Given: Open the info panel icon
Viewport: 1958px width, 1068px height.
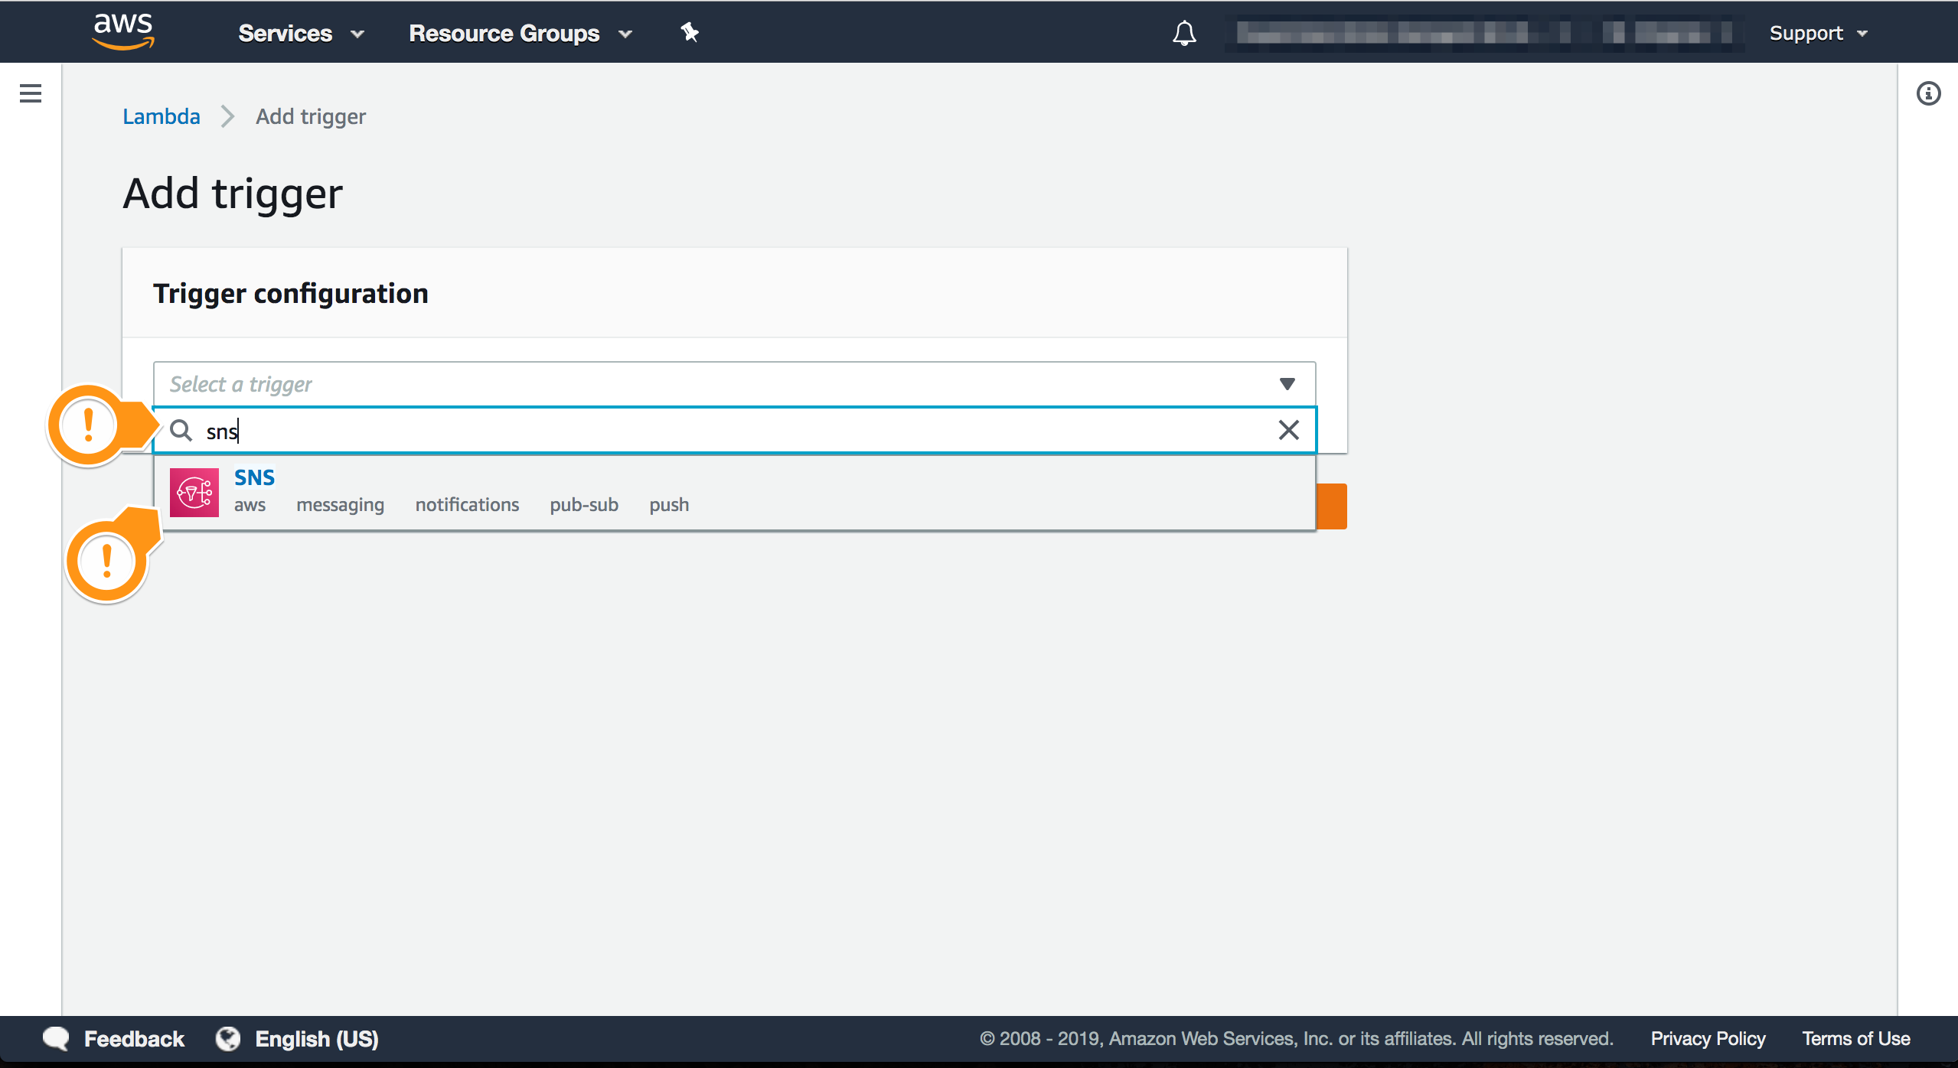Looking at the screenshot, I should [x=1928, y=93].
